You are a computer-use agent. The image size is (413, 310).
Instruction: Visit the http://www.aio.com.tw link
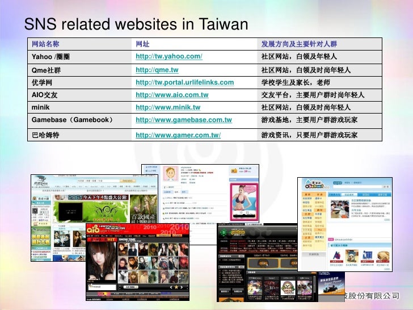[172, 95]
